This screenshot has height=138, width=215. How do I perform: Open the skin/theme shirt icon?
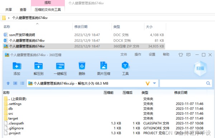[x=181, y=55]
